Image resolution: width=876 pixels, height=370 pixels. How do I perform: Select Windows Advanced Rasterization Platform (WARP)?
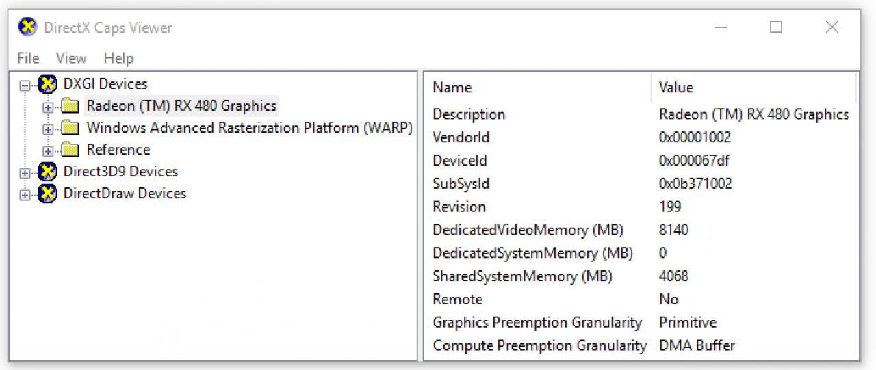249,128
